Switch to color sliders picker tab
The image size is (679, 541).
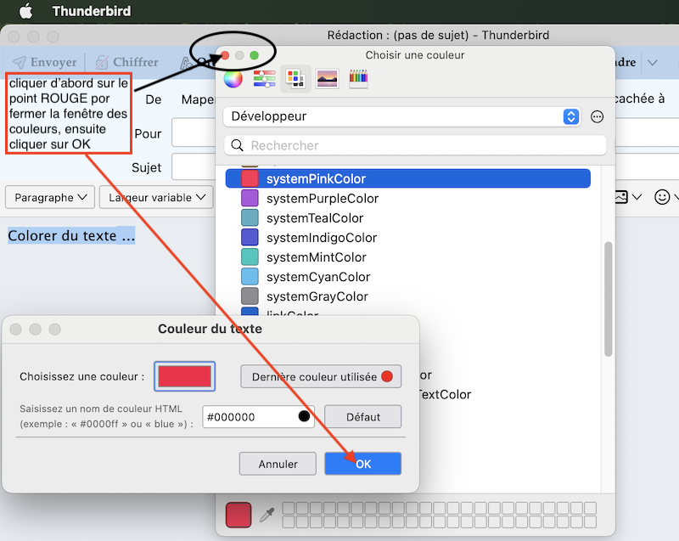click(264, 79)
